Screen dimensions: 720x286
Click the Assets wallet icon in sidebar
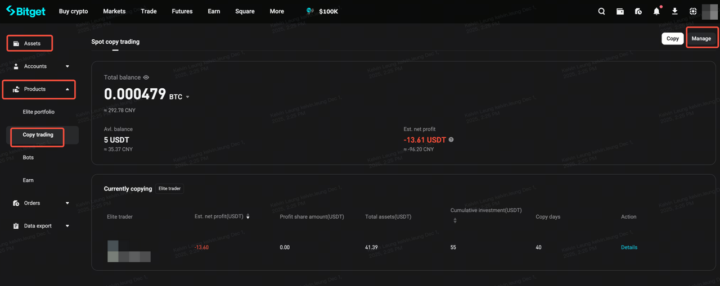(x=16, y=43)
